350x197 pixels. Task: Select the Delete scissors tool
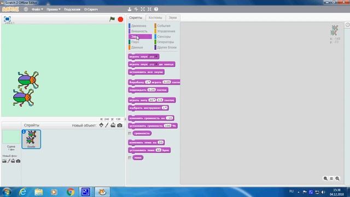136,9
